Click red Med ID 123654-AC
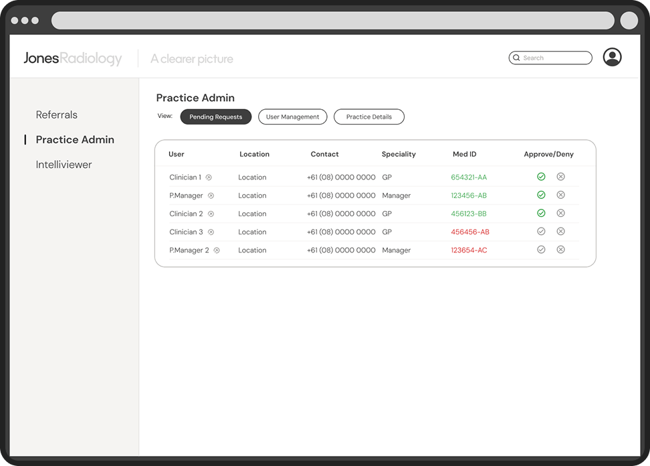This screenshot has height=466, width=650. click(x=469, y=250)
